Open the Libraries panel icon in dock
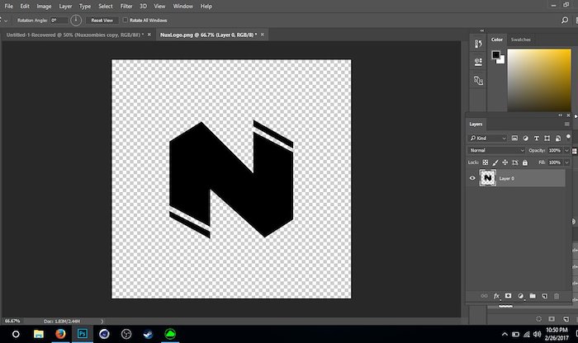The image size is (578, 343). tap(478, 80)
